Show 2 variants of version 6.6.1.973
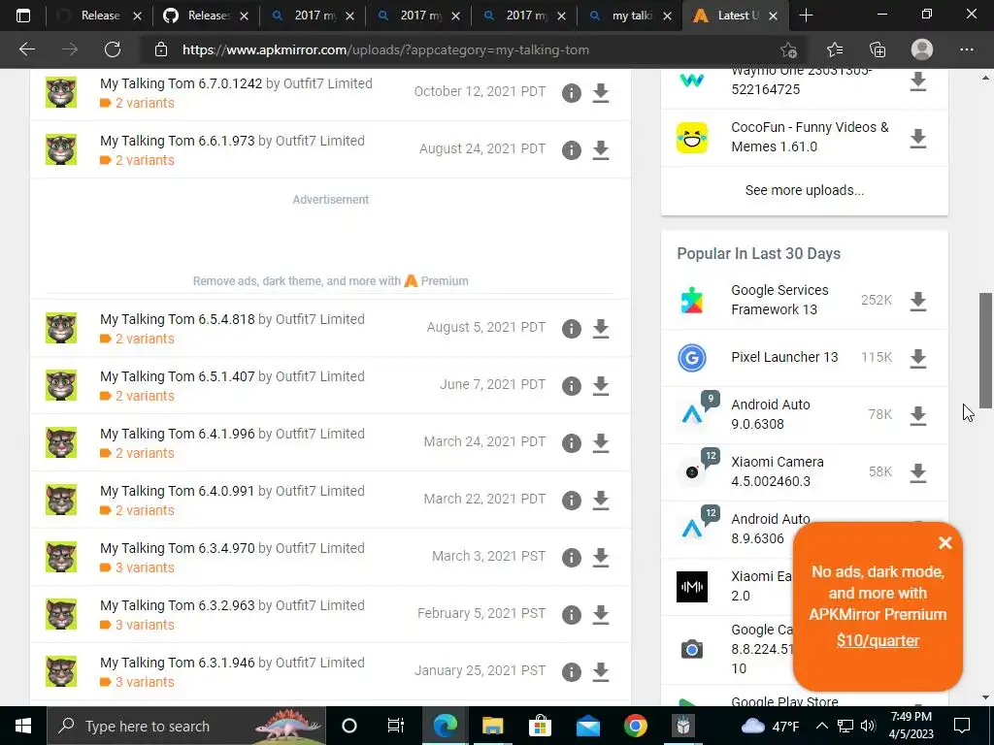The height and width of the screenshot is (745, 994). (137, 160)
